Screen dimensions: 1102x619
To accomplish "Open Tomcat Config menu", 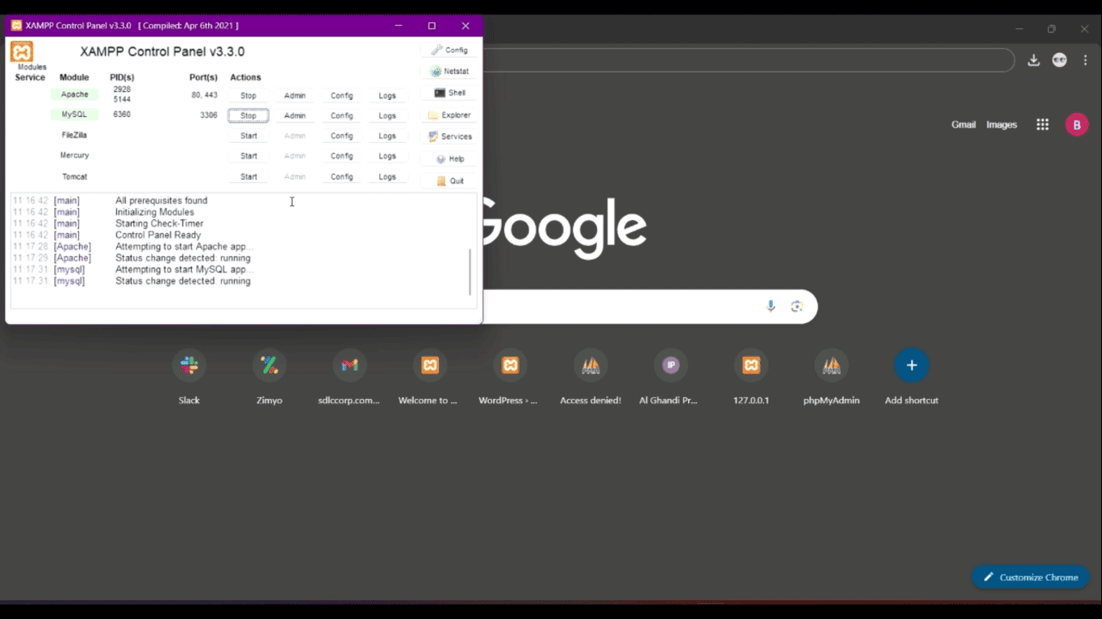I will pos(342,177).
